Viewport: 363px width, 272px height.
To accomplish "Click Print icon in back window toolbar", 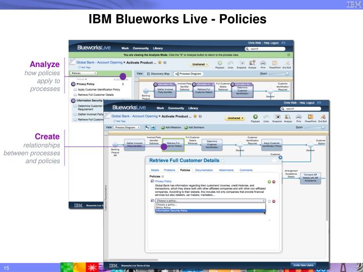I will (x=263, y=63).
